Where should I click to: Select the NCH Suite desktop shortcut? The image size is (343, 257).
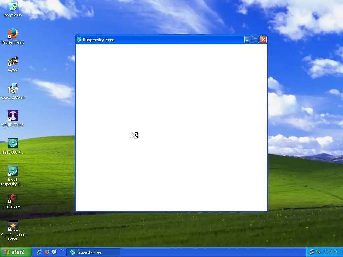[x=13, y=198]
